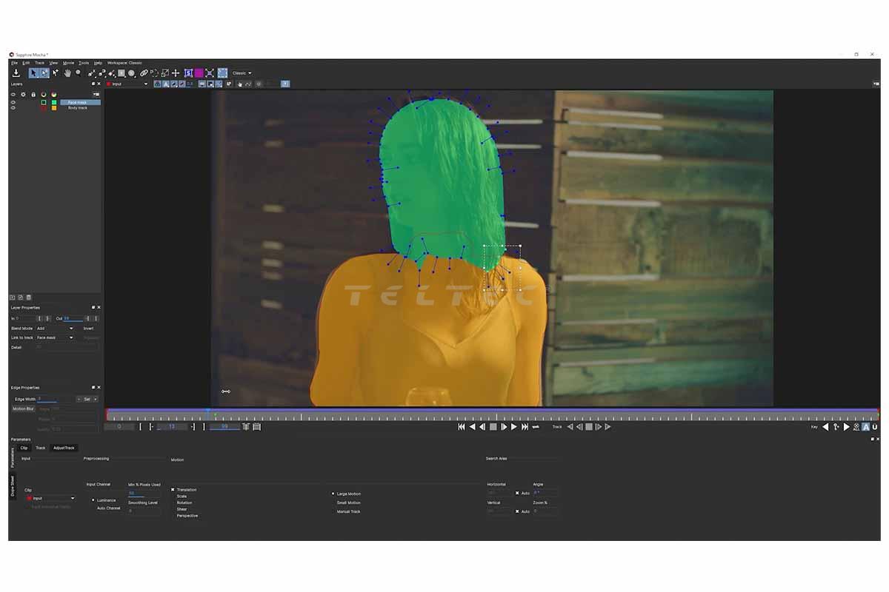Select the link chain tool icon
The height and width of the screenshot is (592, 889).
click(x=144, y=73)
